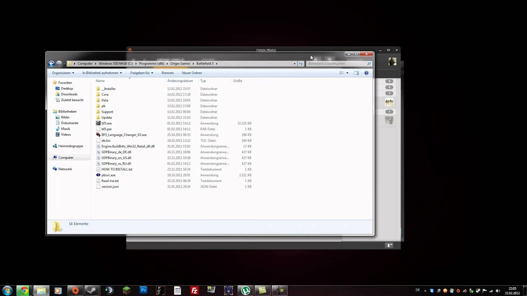Image resolution: width=527 pixels, height=296 pixels.
Task: Open Explorer help question mark icon
Action: pyautogui.click(x=366, y=73)
